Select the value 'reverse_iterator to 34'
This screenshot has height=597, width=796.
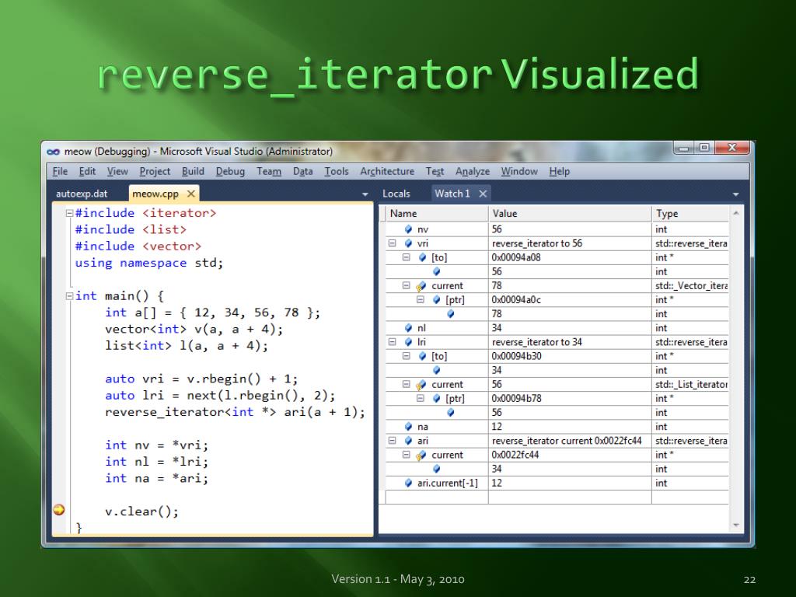pos(537,342)
